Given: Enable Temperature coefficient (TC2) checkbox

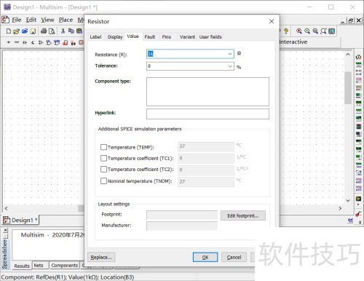Looking at the screenshot, I should pyautogui.click(x=103, y=169).
